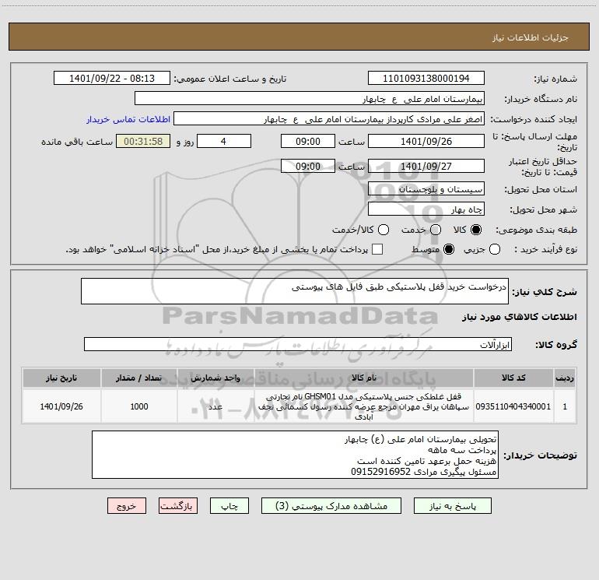Click the product name cell mentioning GHSM01
The width and height of the screenshot is (599, 580).
(364, 406)
